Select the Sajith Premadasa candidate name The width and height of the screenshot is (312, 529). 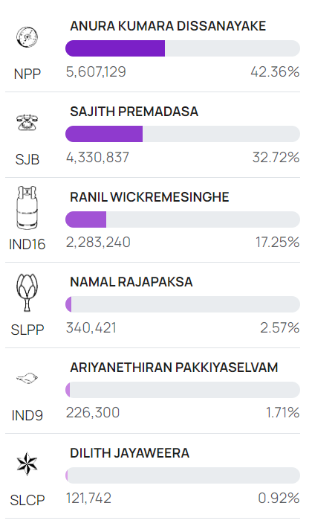(134, 112)
